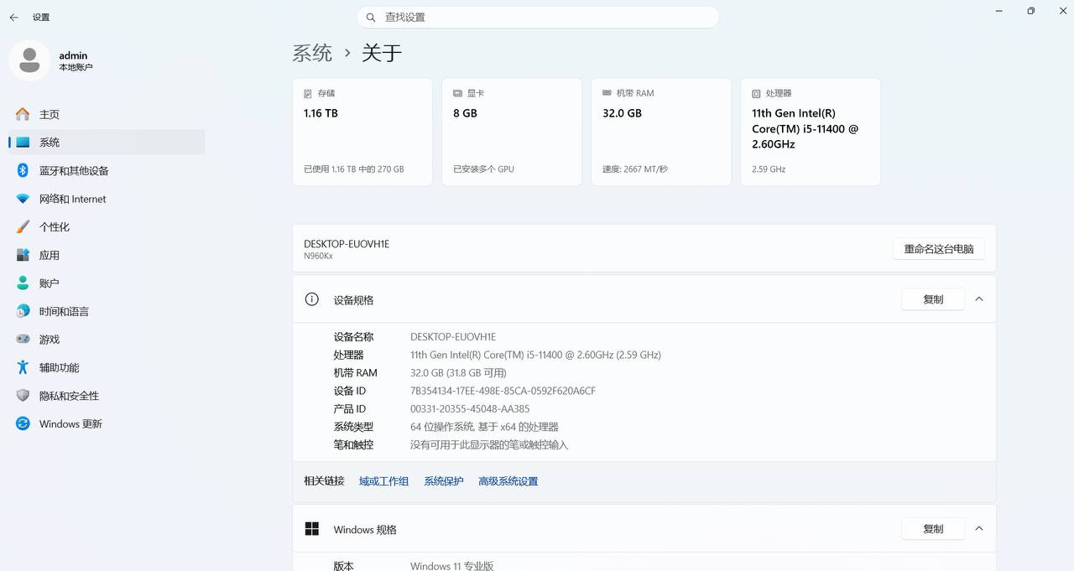Click the storage card icon

308,93
